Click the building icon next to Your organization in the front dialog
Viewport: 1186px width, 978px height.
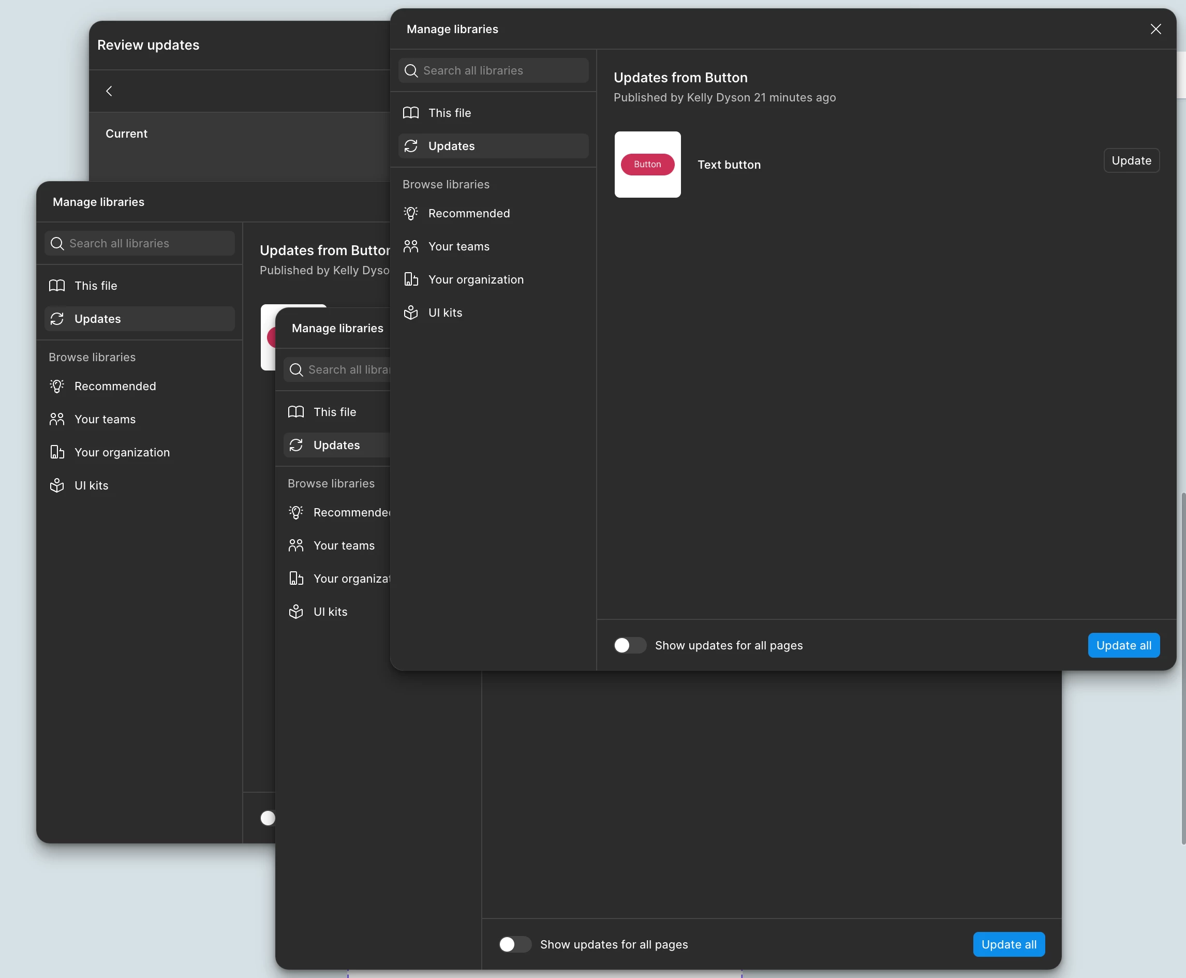tap(411, 279)
